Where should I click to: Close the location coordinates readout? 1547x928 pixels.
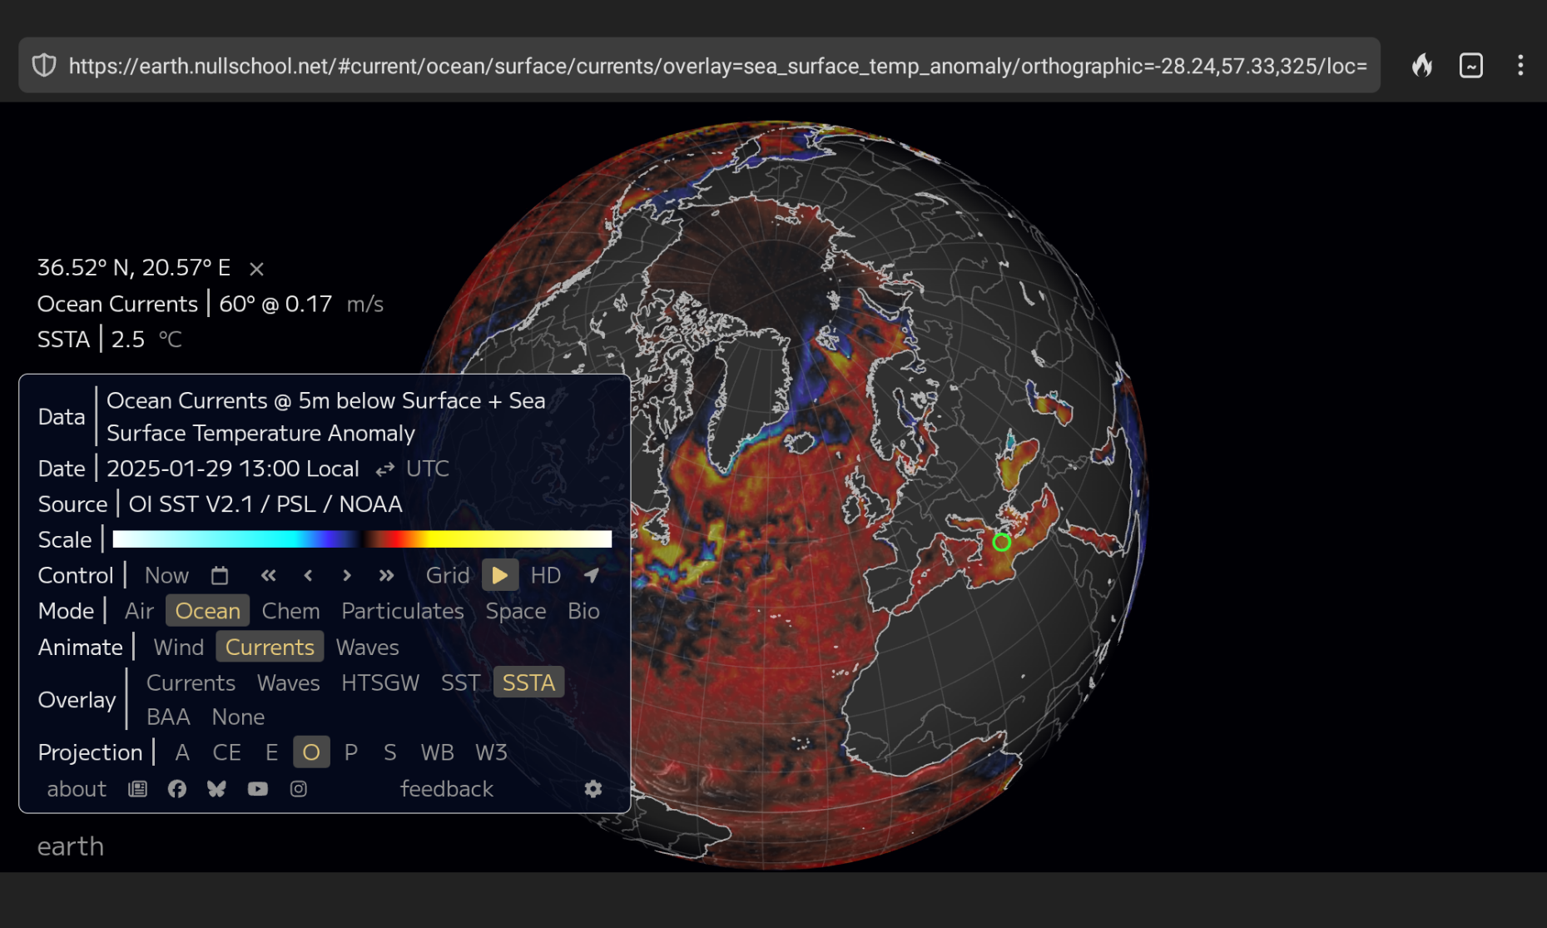coord(256,269)
